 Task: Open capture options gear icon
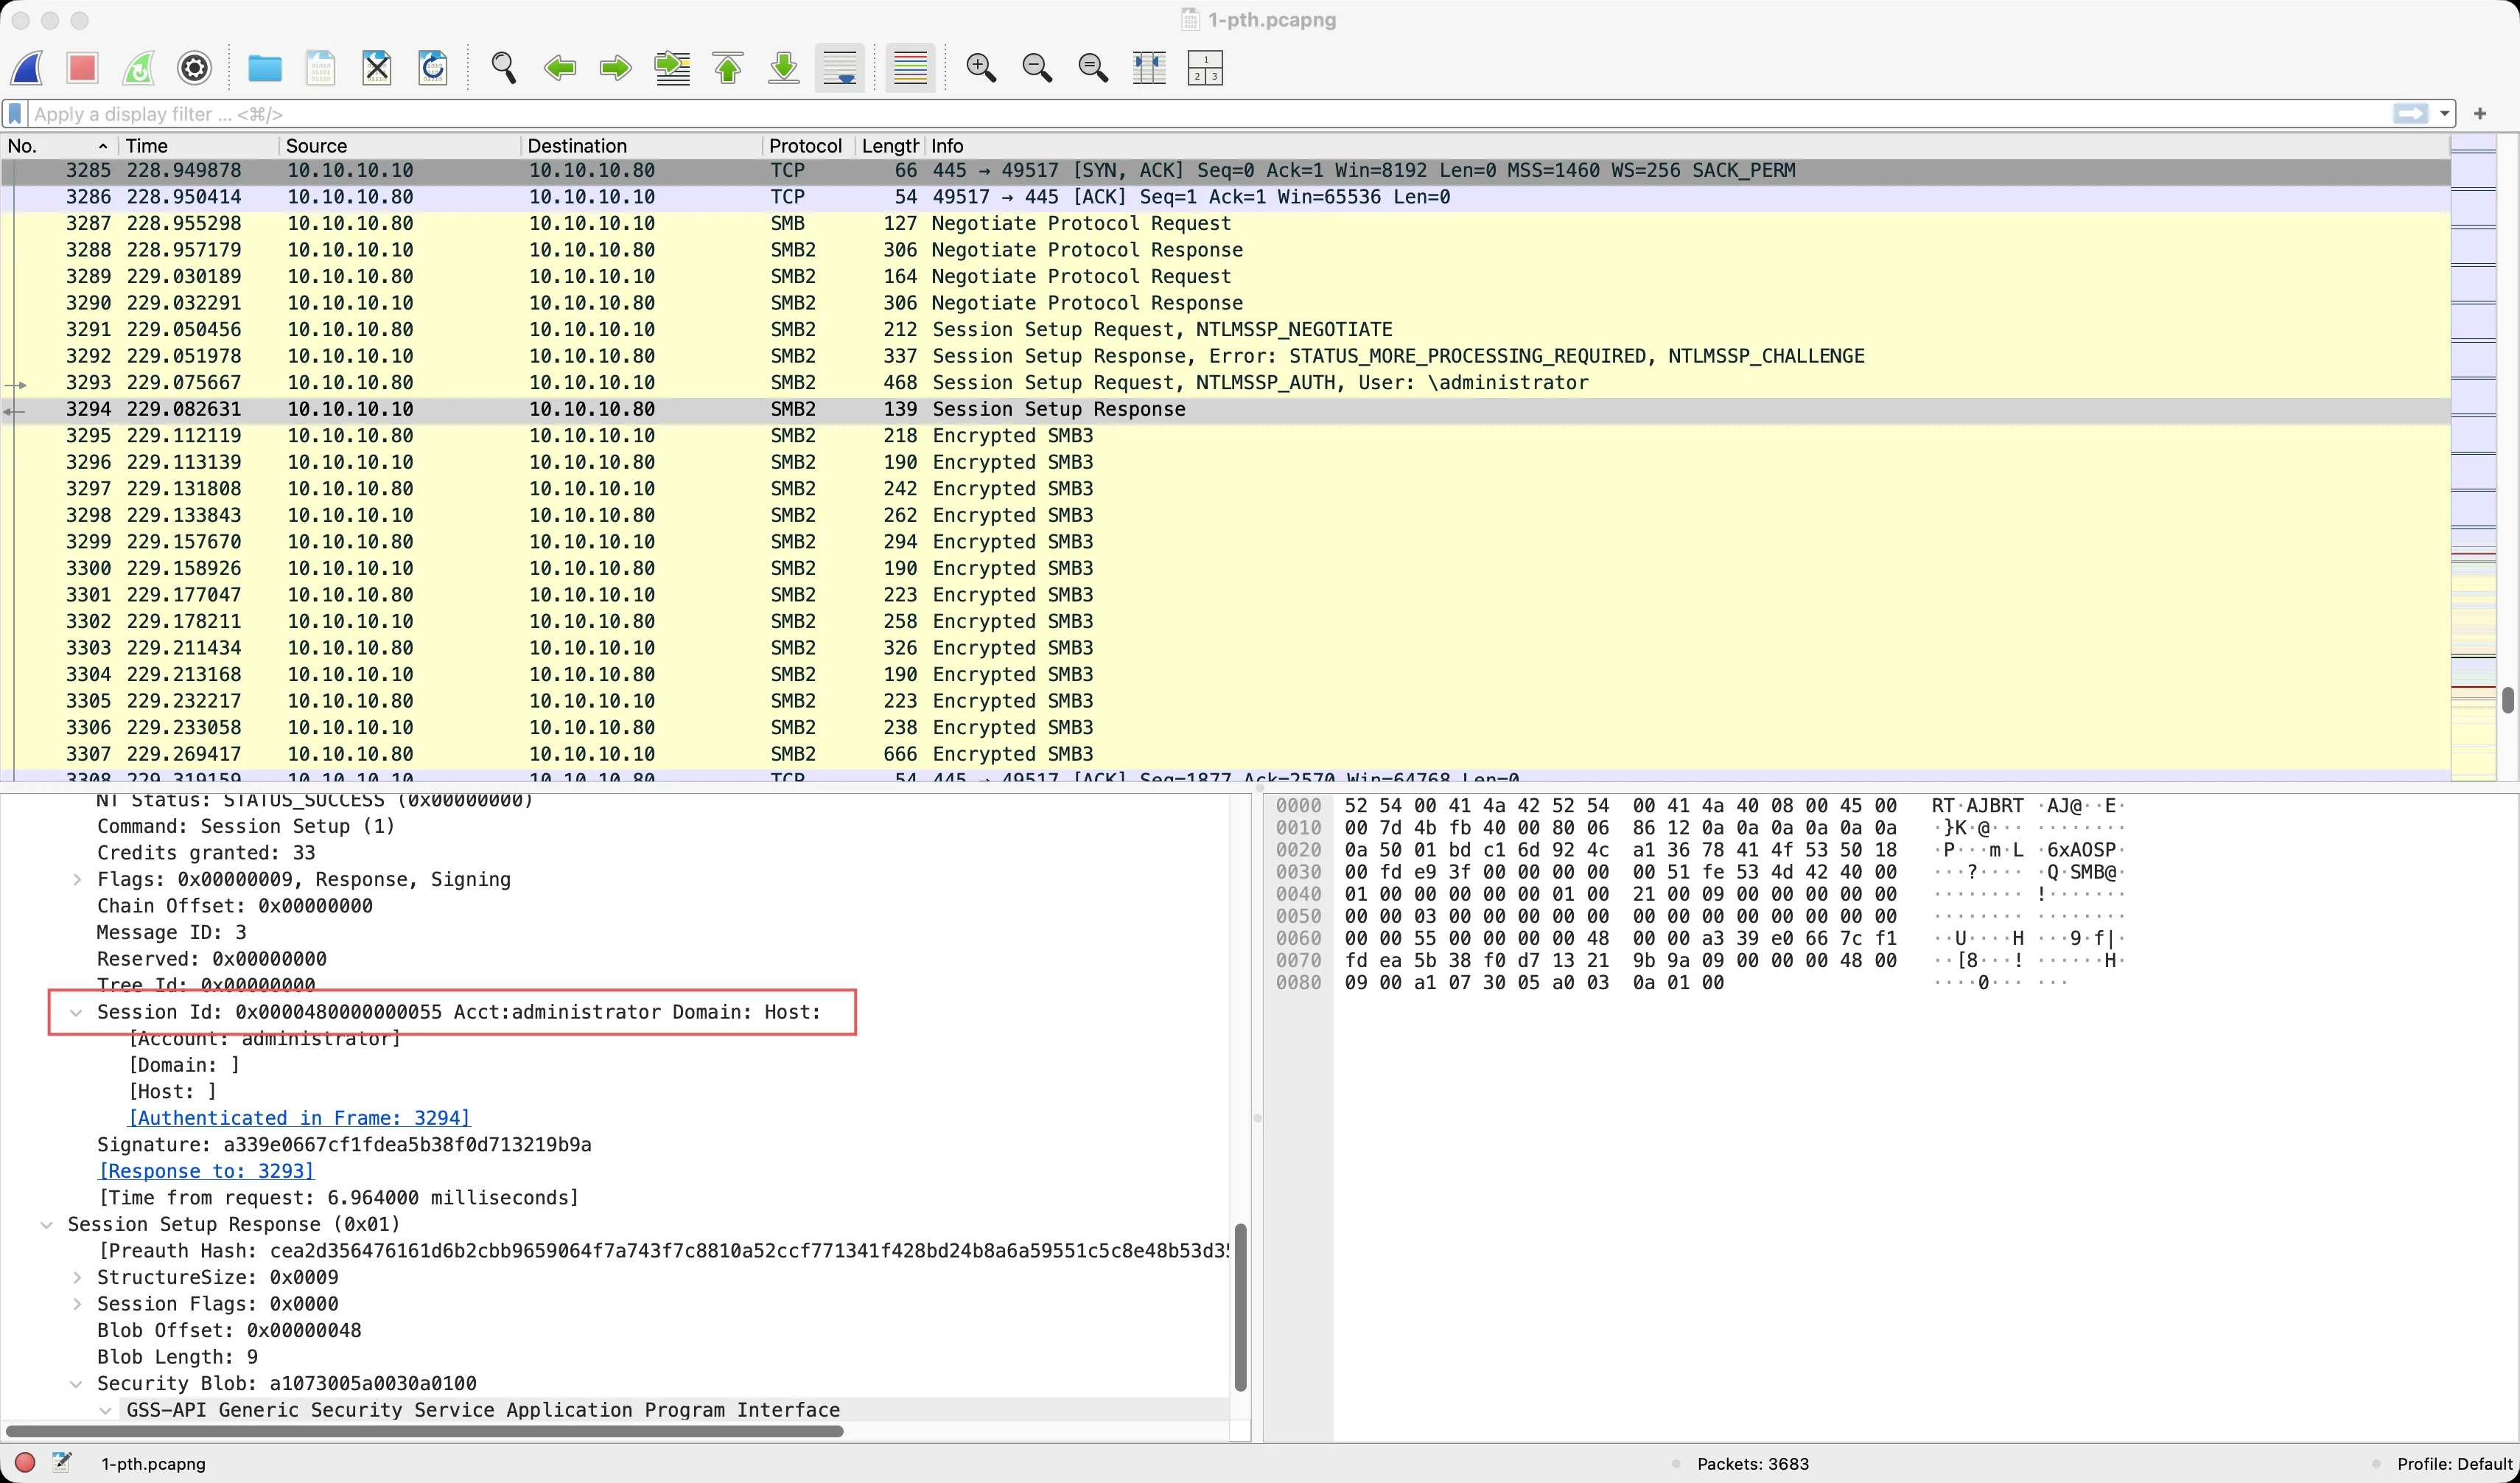point(194,68)
